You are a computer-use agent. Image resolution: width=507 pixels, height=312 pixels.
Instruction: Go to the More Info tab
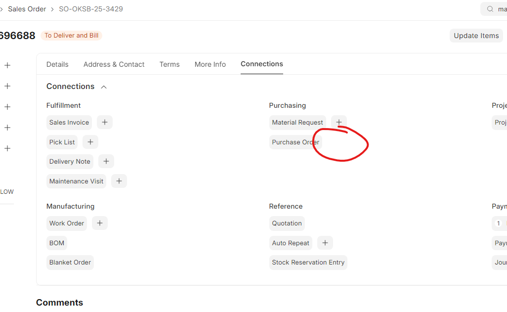[210, 64]
